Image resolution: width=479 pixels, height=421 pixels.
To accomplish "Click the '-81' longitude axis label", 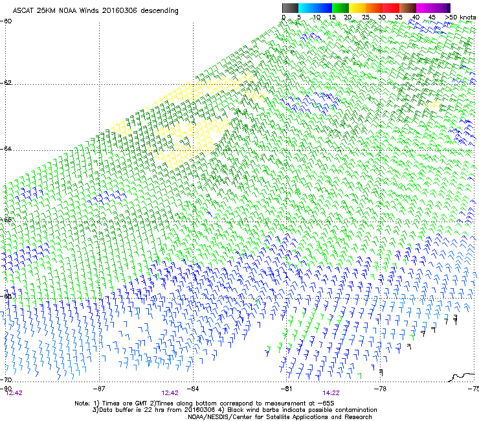I will [x=286, y=389].
